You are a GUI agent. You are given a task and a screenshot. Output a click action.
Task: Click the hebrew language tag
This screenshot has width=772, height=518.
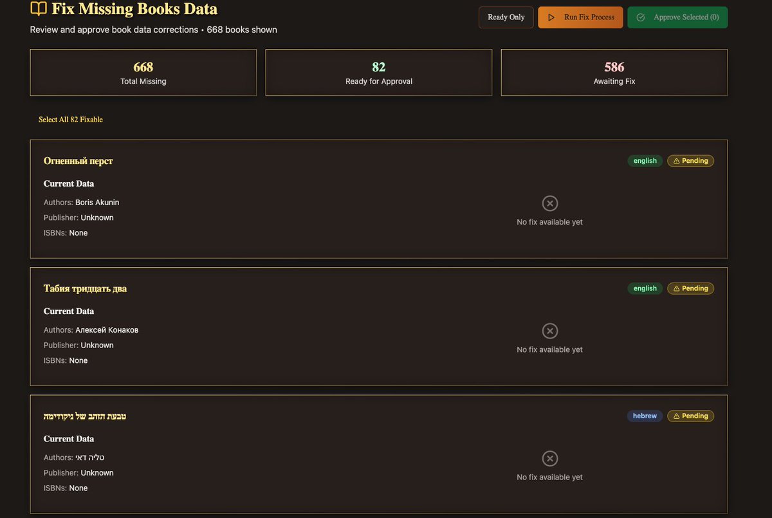(x=645, y=416)
